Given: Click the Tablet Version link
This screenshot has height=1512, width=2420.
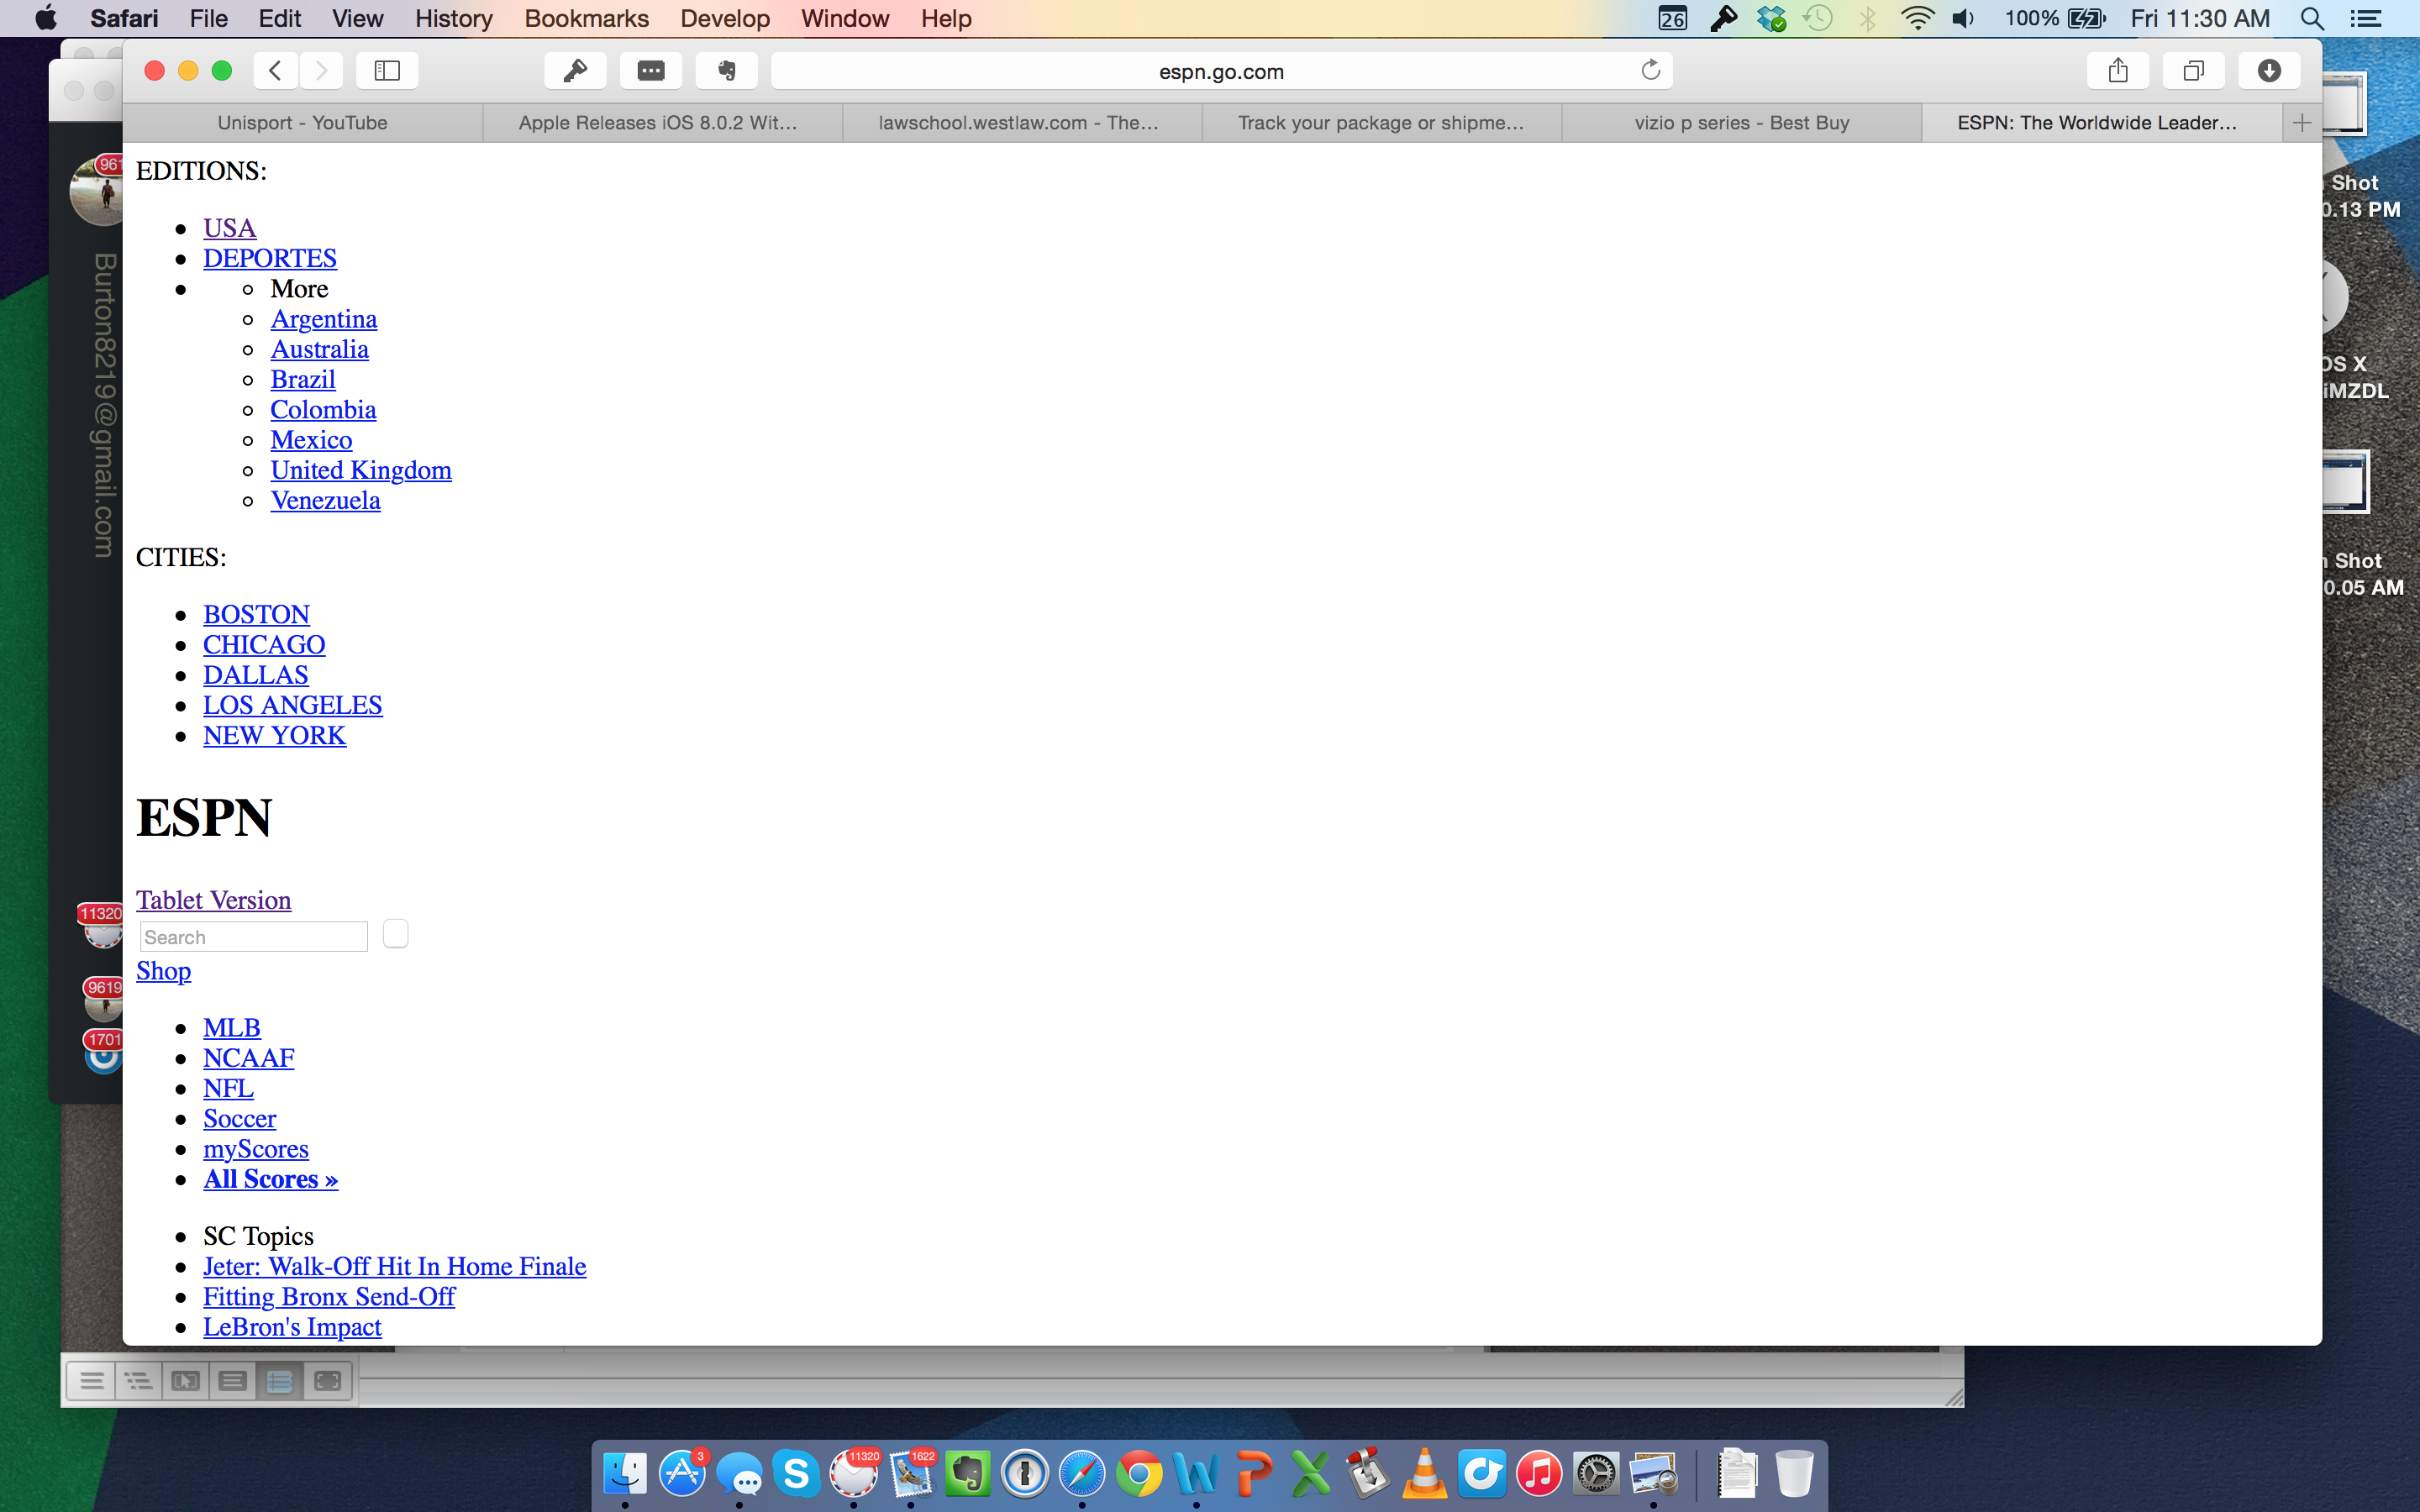Looking at the screenshot, I should click(x=213, y=900).
